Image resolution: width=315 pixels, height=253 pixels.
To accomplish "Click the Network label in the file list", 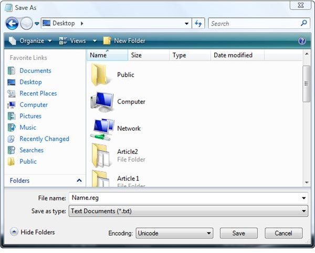I will tap(129, 128).
